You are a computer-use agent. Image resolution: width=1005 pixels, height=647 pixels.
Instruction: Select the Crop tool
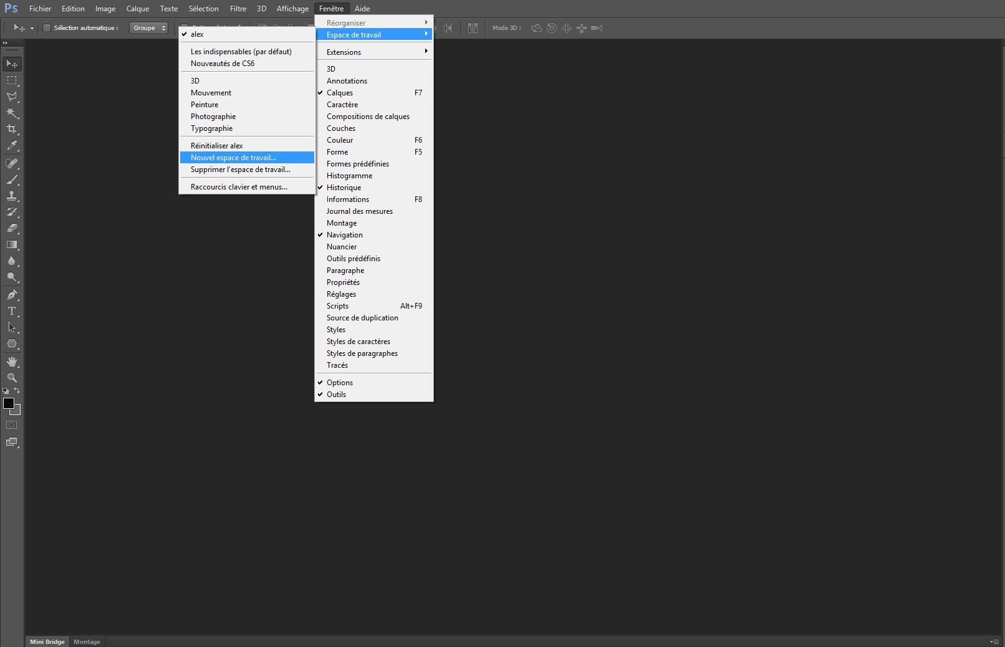point(12,129)
